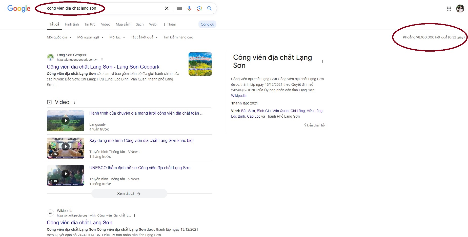Open the Google account profile avatar
Viewport: 468px width, 237px height.
coord(460,9)
